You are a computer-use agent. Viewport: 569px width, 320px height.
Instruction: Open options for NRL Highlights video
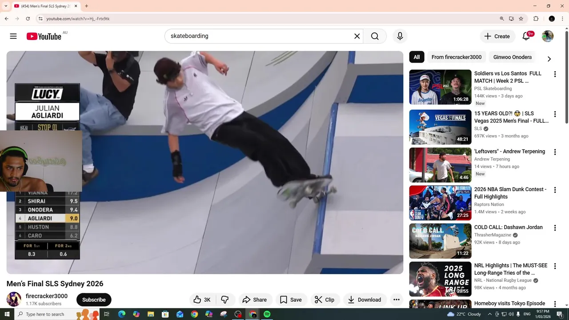(555, 266)
